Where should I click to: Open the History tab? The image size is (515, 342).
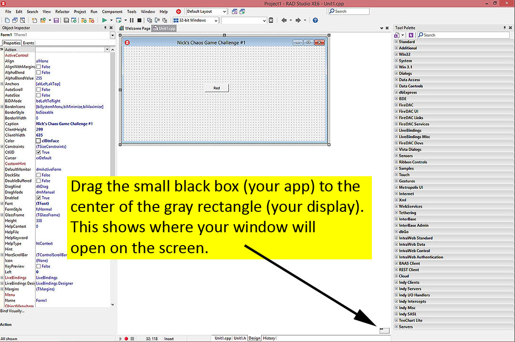tap(269, 338)
